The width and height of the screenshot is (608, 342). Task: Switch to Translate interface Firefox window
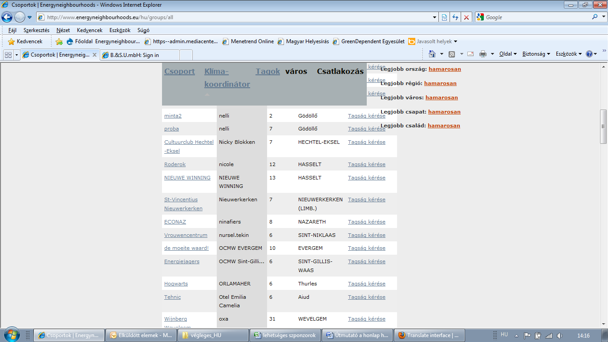(430, 335)
